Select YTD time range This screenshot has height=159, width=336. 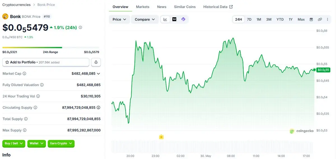pyautogui.click(x=280, y=19)
